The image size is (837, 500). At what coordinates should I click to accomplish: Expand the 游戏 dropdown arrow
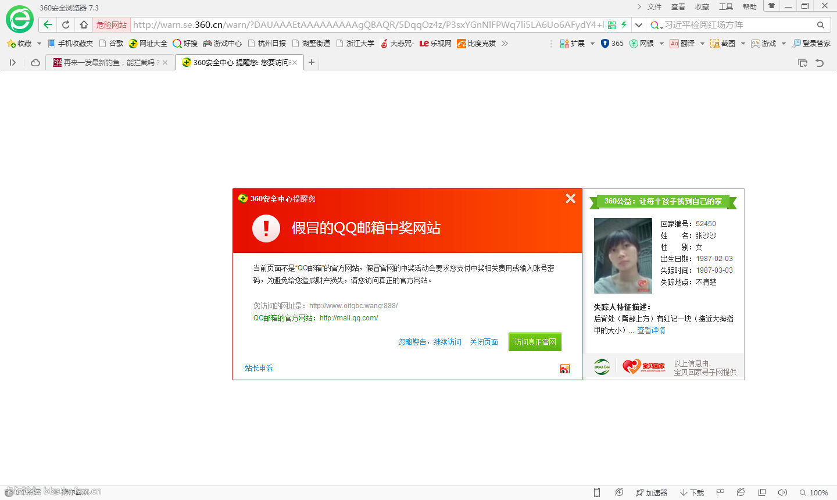point(784,44)
